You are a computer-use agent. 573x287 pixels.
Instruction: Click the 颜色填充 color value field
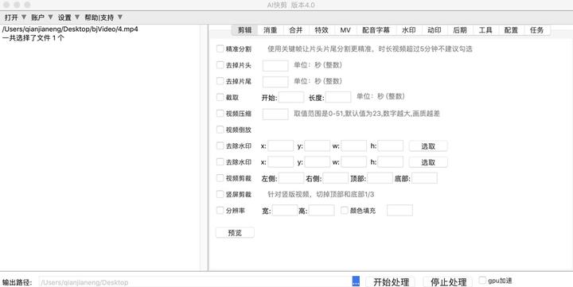click(400, 211)
